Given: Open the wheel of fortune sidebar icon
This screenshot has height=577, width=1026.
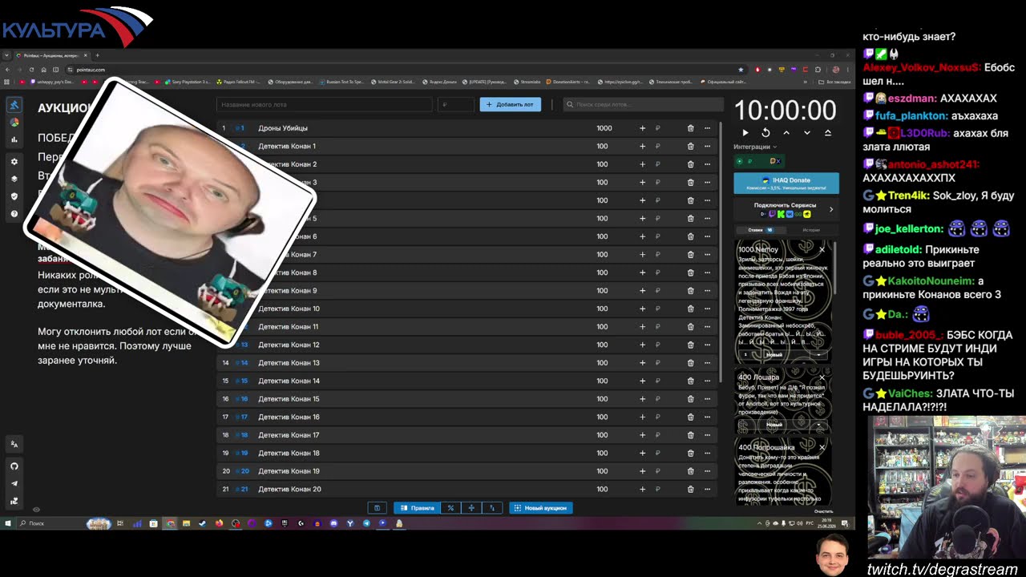Looking at the screenshot, I should coord(14,123).
